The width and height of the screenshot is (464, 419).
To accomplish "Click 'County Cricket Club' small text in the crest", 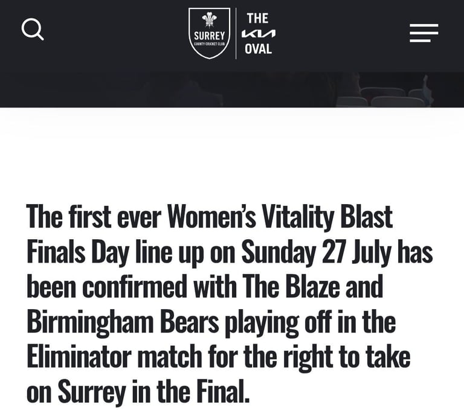I will click(209, 44).
